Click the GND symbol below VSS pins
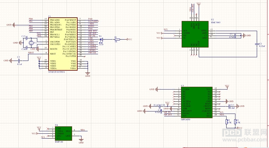 click(x=88, y=74)
